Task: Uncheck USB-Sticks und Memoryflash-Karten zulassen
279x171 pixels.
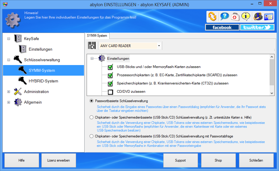Action: coord(110,67)
